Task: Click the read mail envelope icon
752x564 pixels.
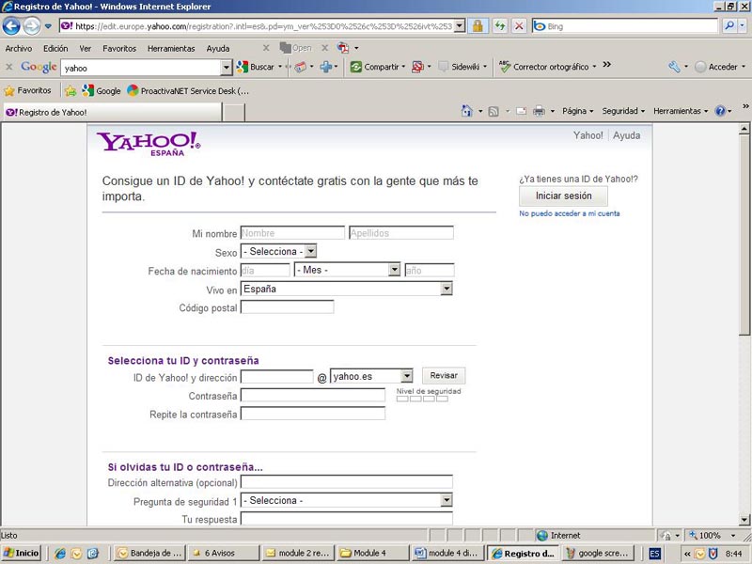Action: (x=522, y=112)
